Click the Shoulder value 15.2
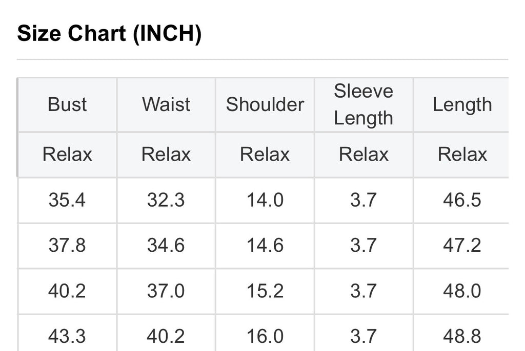This screenshot has height=351, width=525. coord(265,291)
